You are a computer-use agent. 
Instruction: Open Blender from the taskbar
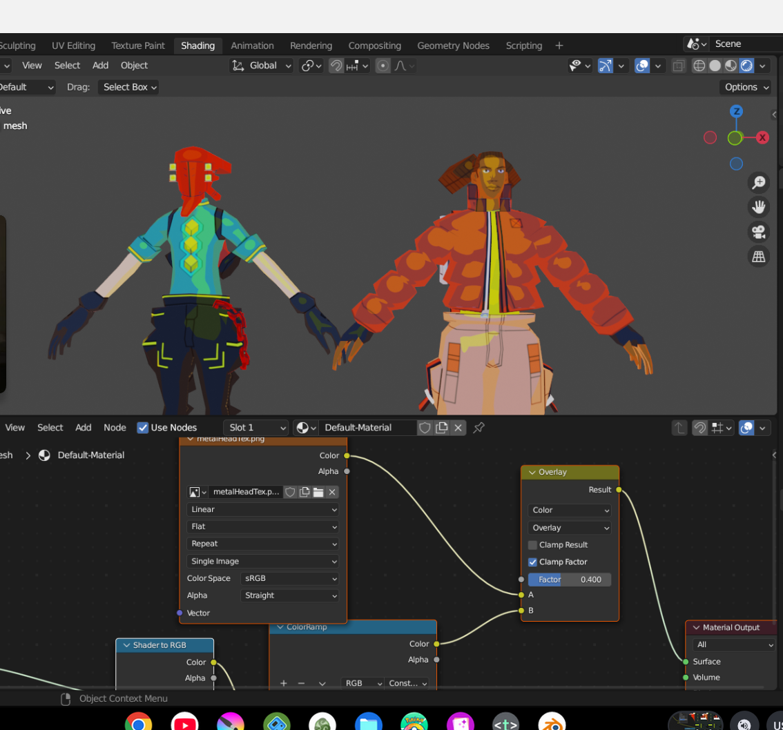click(552, 724)
